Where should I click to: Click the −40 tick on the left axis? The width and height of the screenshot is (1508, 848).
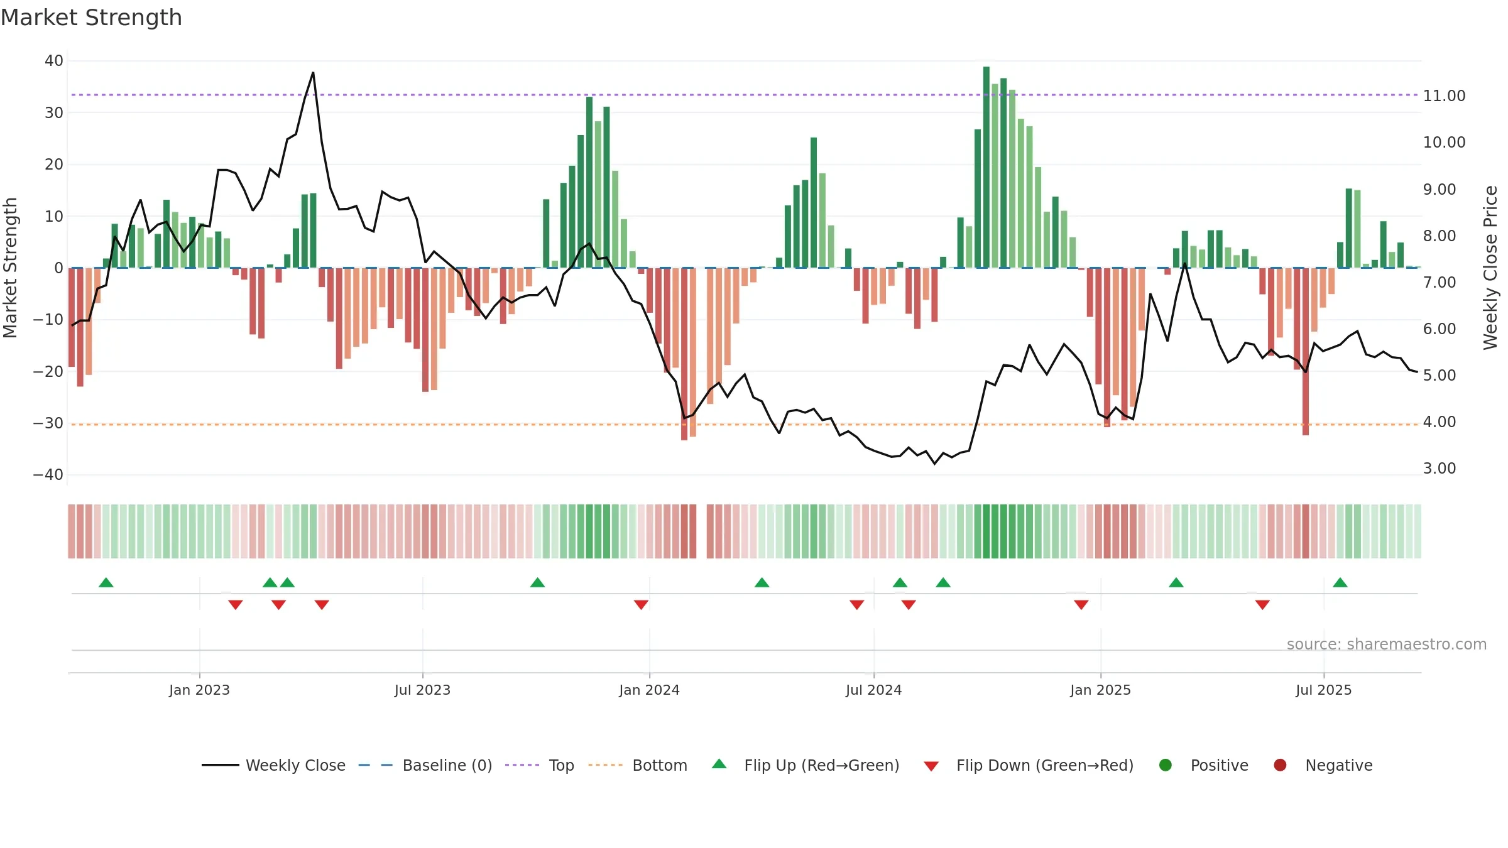pyautogui.click(x=48, y=475)
